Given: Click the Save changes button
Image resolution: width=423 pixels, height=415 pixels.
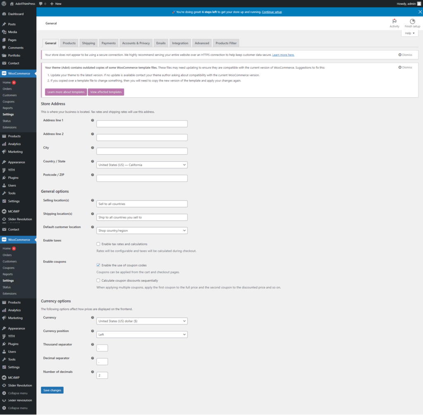Looking at the screenshot, I should coord(52,390).
